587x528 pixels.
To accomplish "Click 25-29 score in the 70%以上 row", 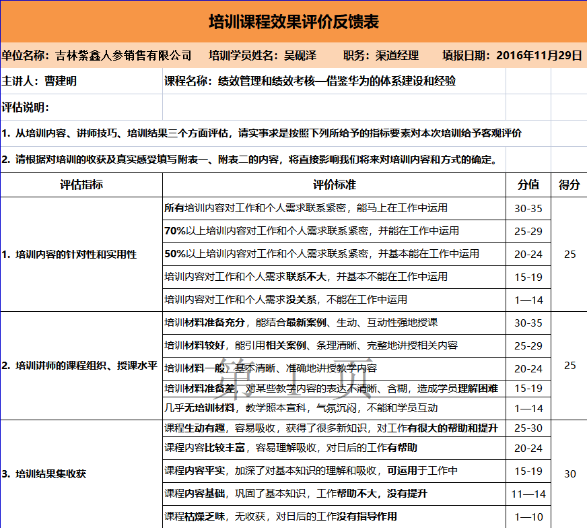I will 528,232.
